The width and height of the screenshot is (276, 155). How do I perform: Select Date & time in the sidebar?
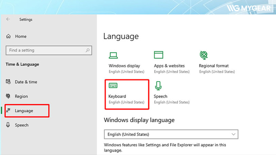[26, 82]
